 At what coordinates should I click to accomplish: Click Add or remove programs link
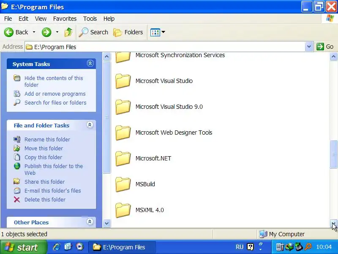point(55,94)
